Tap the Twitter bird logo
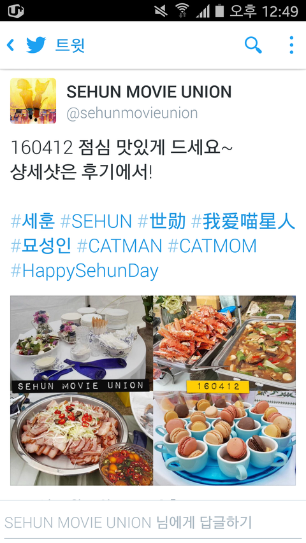This screenshot has width=306, height=543. pos(36,45)
